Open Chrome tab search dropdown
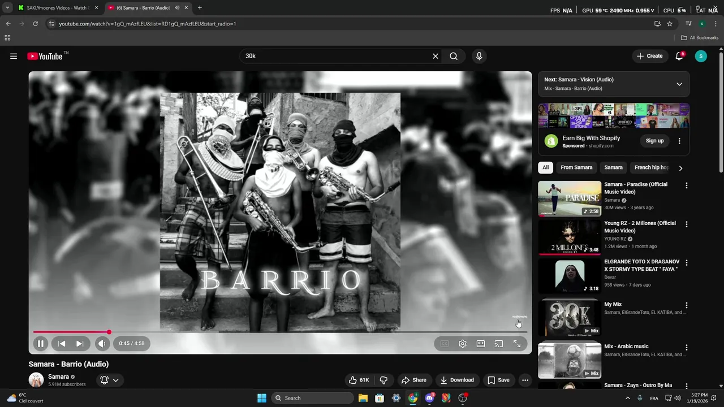The image size is (724, 407). (7, 8)
